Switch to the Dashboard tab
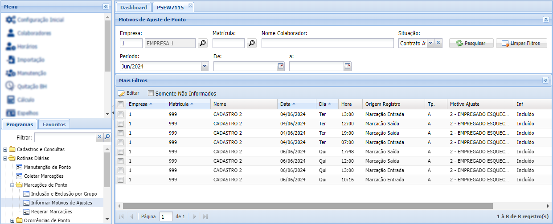 [133, 8]
